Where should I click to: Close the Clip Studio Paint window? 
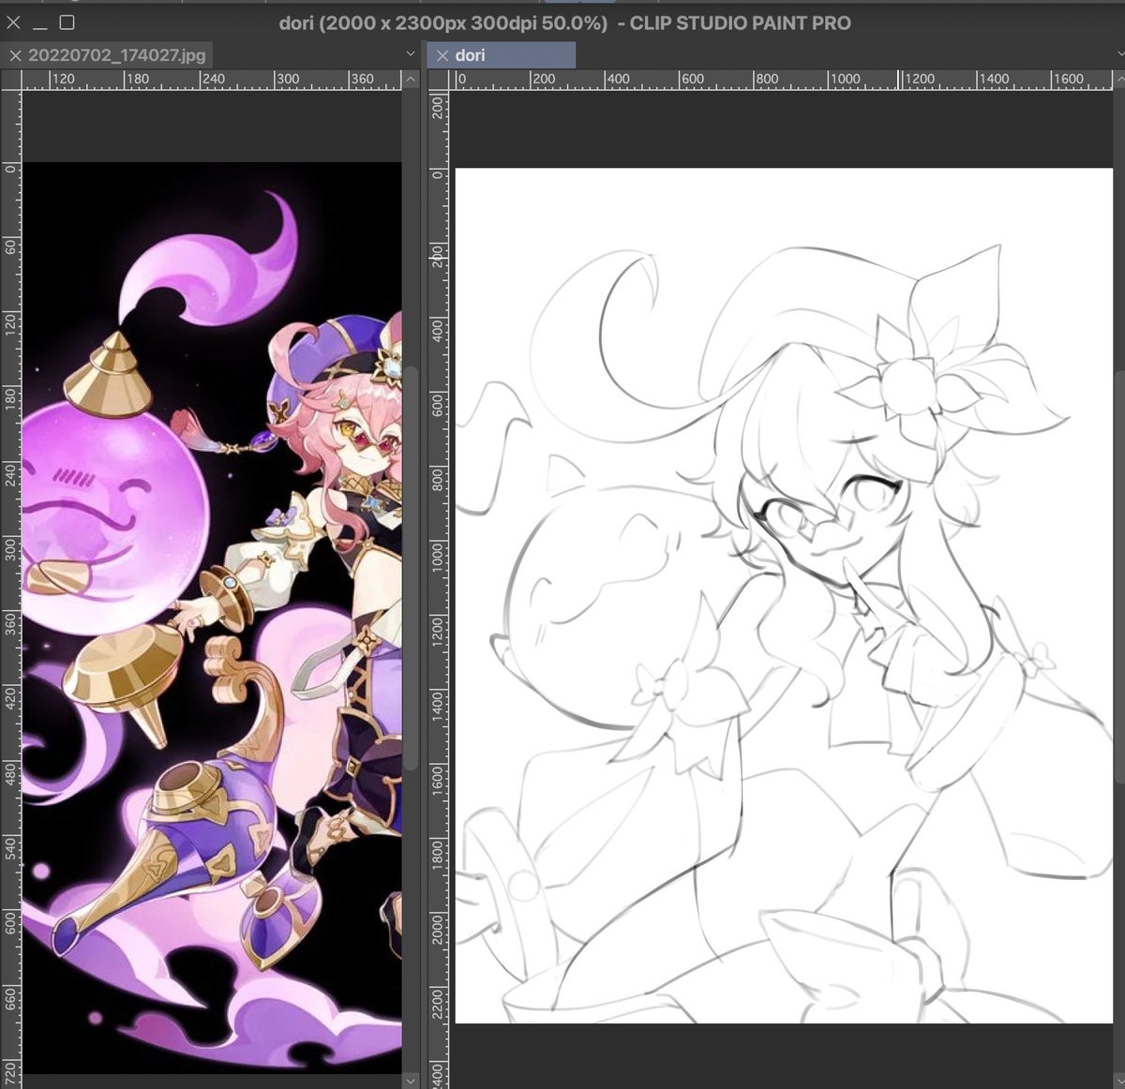point(13,22)
